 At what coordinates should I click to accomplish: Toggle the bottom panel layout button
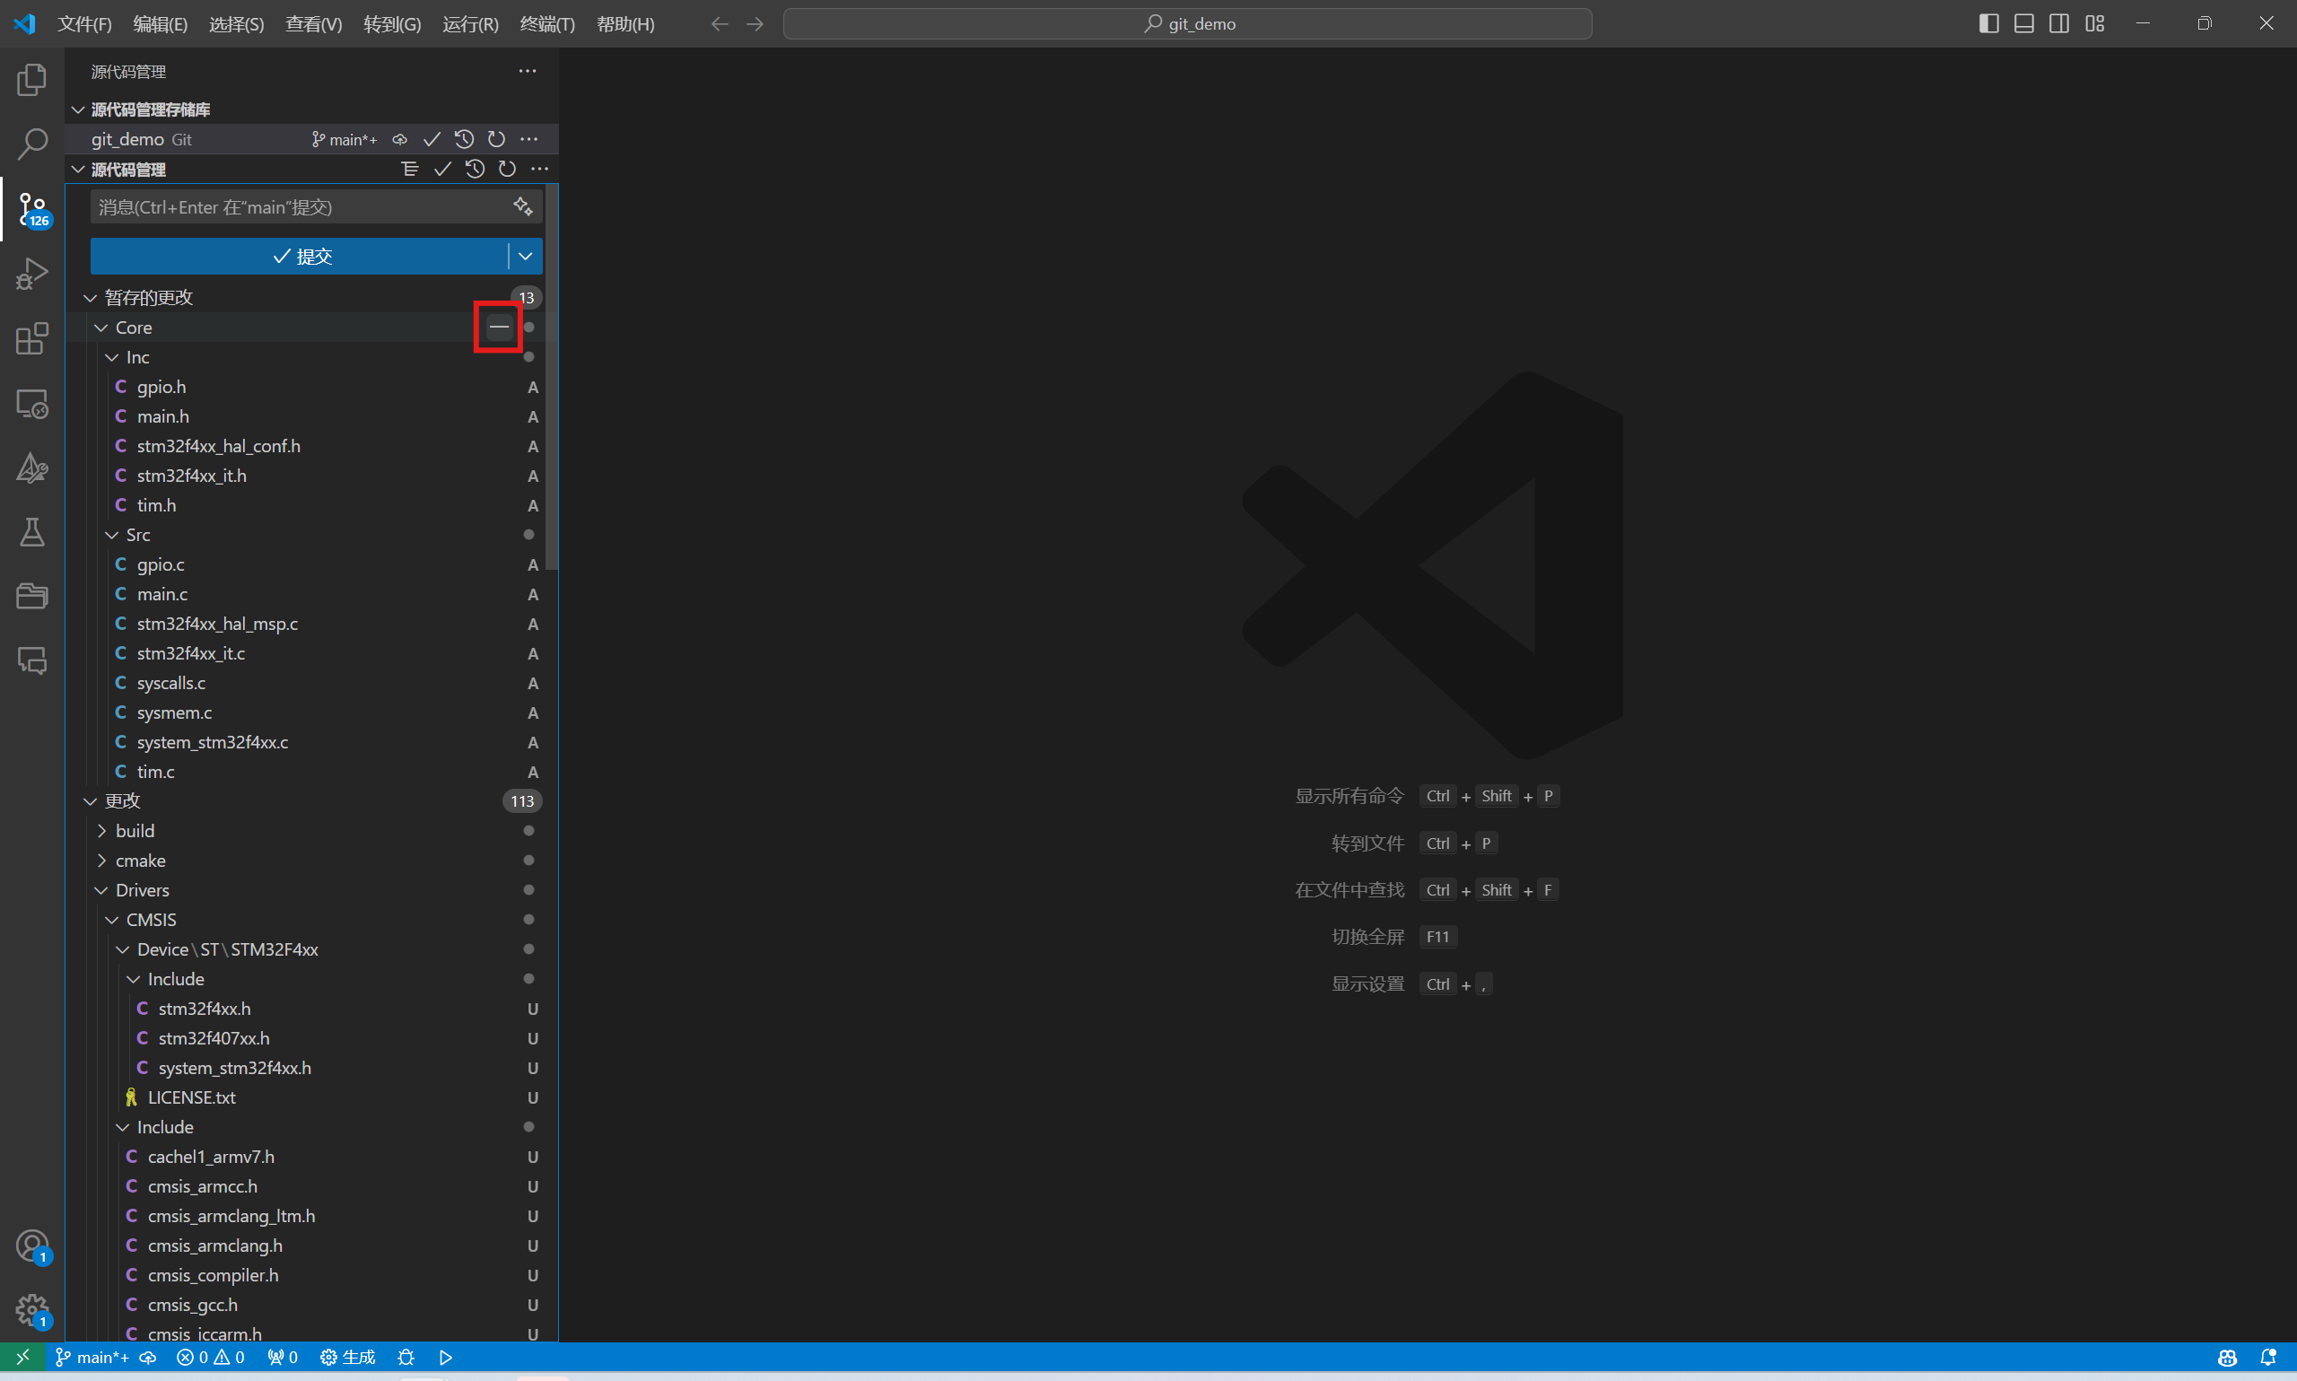coord(2023,23)
